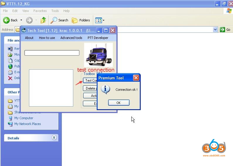Screen dimensions: 233x166
Task: Click the Go button beside address bar
Action: [225, 30]
